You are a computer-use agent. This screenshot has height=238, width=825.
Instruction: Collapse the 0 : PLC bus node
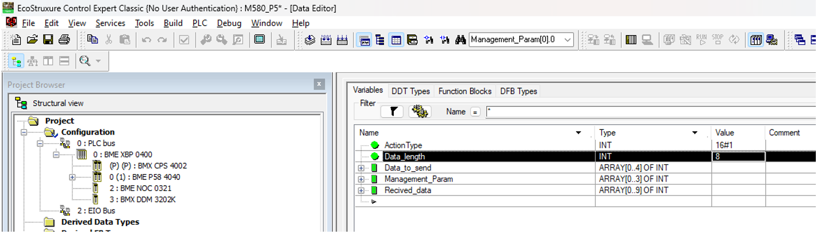[x=40, y=143]
